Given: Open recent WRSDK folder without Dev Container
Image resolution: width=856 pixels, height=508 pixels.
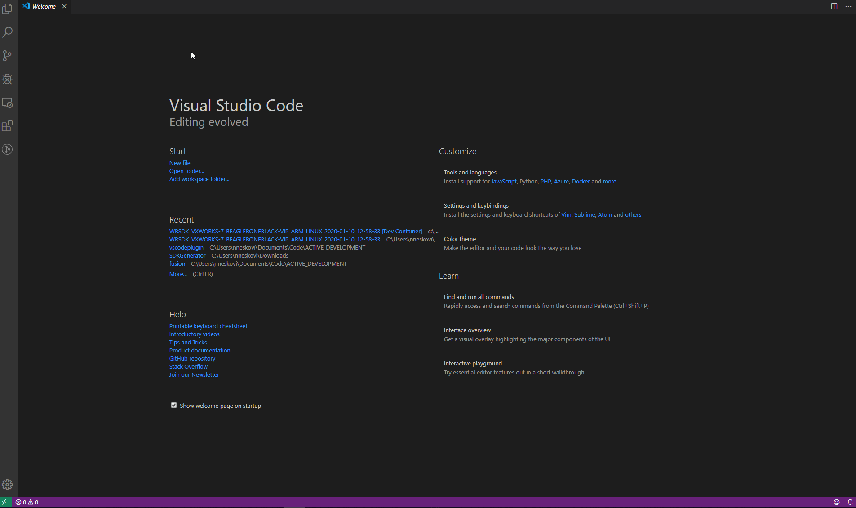Looking at the screenshot, I should [275, 239].
